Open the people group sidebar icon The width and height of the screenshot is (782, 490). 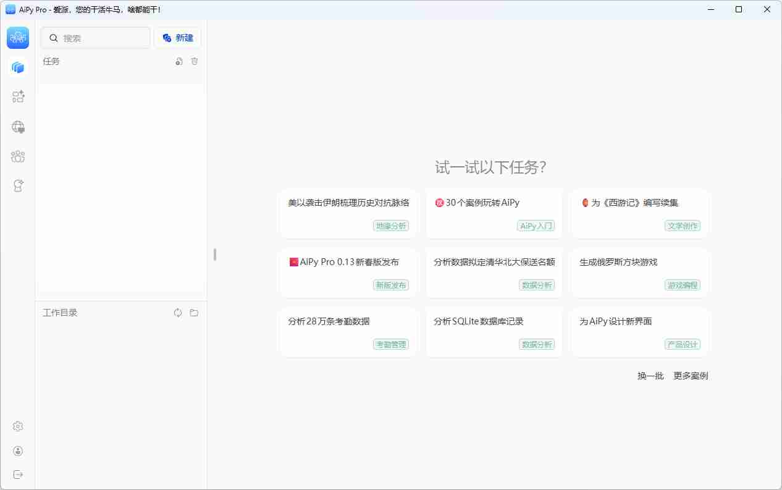pyautogui.click(x=18, y=156)
